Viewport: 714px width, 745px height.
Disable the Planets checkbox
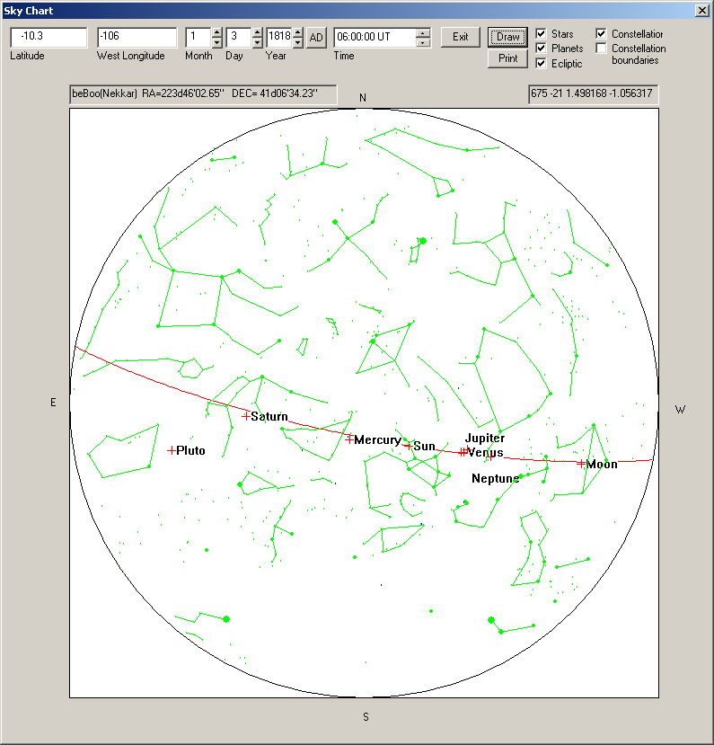(541, 49)
